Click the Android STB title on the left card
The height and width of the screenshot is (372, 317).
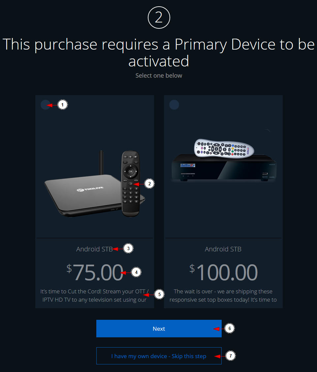pyautogui.click(x=94, y=249)
